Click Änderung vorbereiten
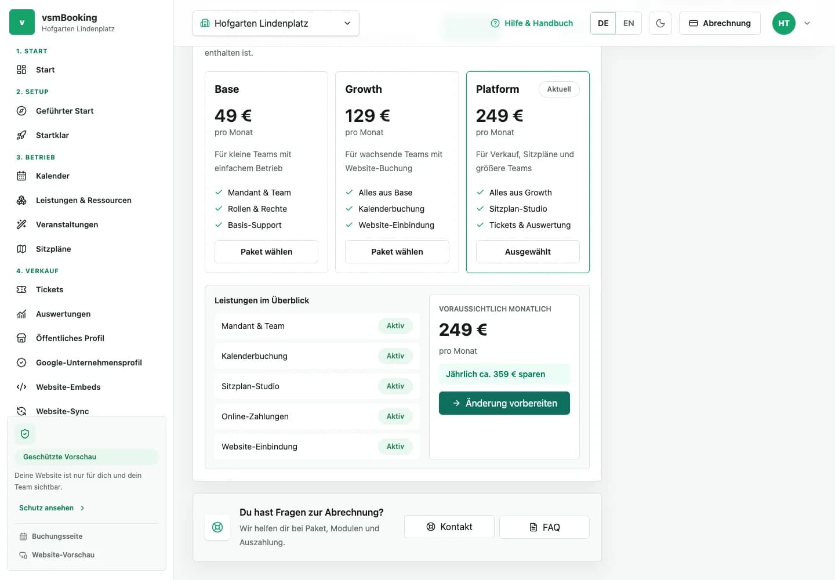835x580 pixels. tap(504, 403)
